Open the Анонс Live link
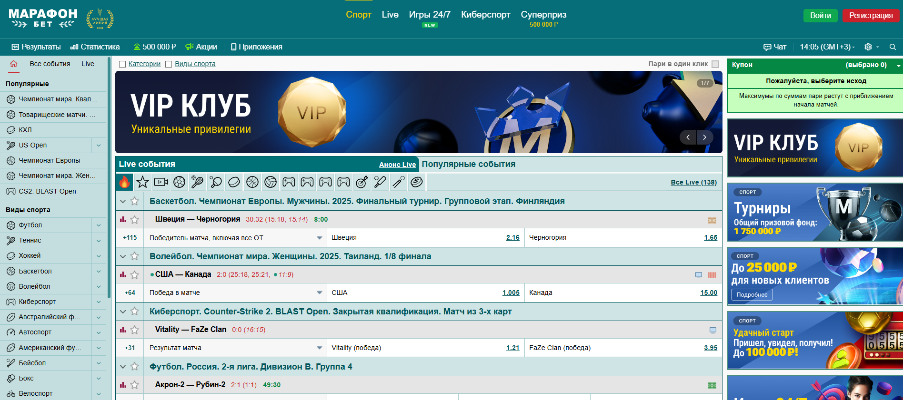Screen dimensions: 903x400 398,165
